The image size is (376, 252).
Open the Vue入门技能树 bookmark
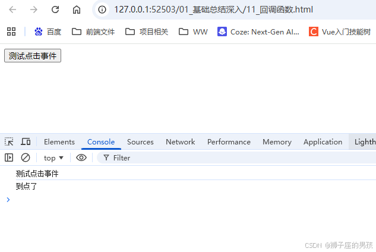pos(340,31)
